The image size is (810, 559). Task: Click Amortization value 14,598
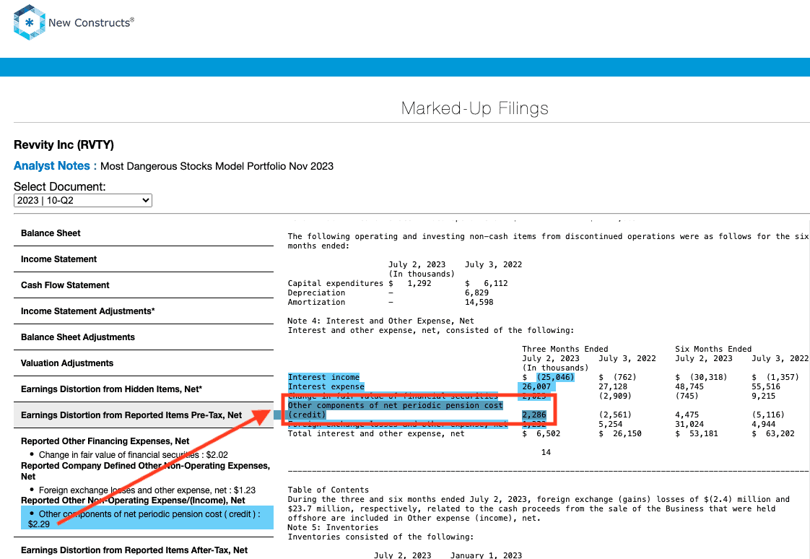point(479,302)
